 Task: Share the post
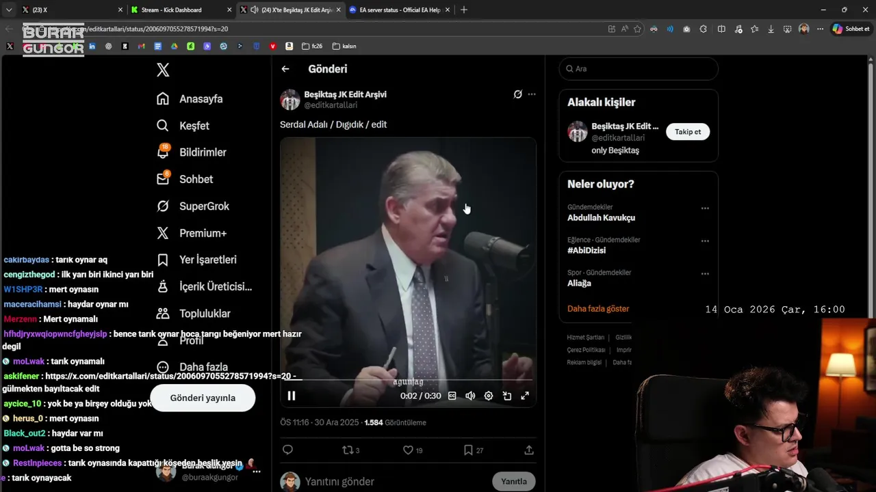[529, 450]
